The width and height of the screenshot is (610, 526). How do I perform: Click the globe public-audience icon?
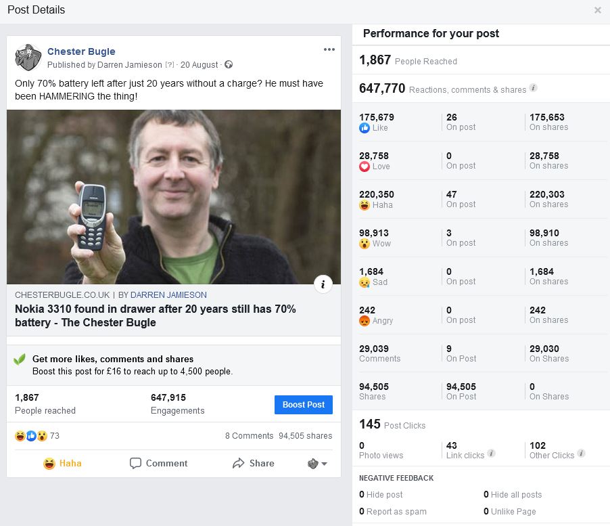coord(229,65)
